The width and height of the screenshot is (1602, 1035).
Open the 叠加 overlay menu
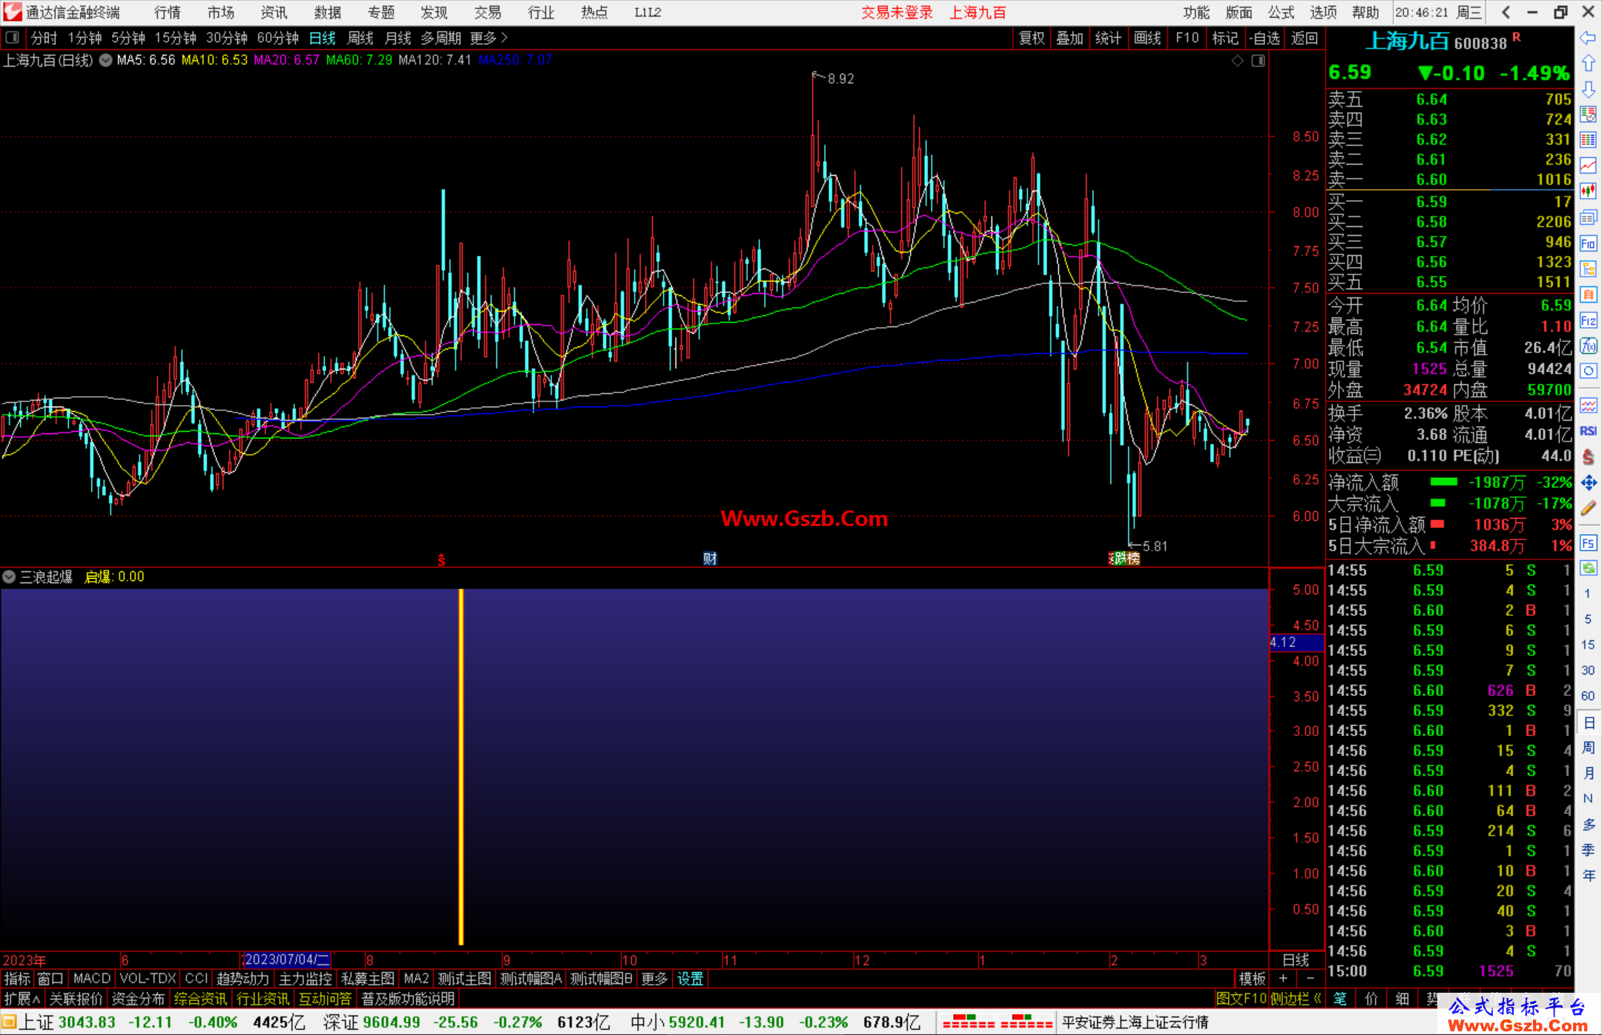coord(1070,38)
